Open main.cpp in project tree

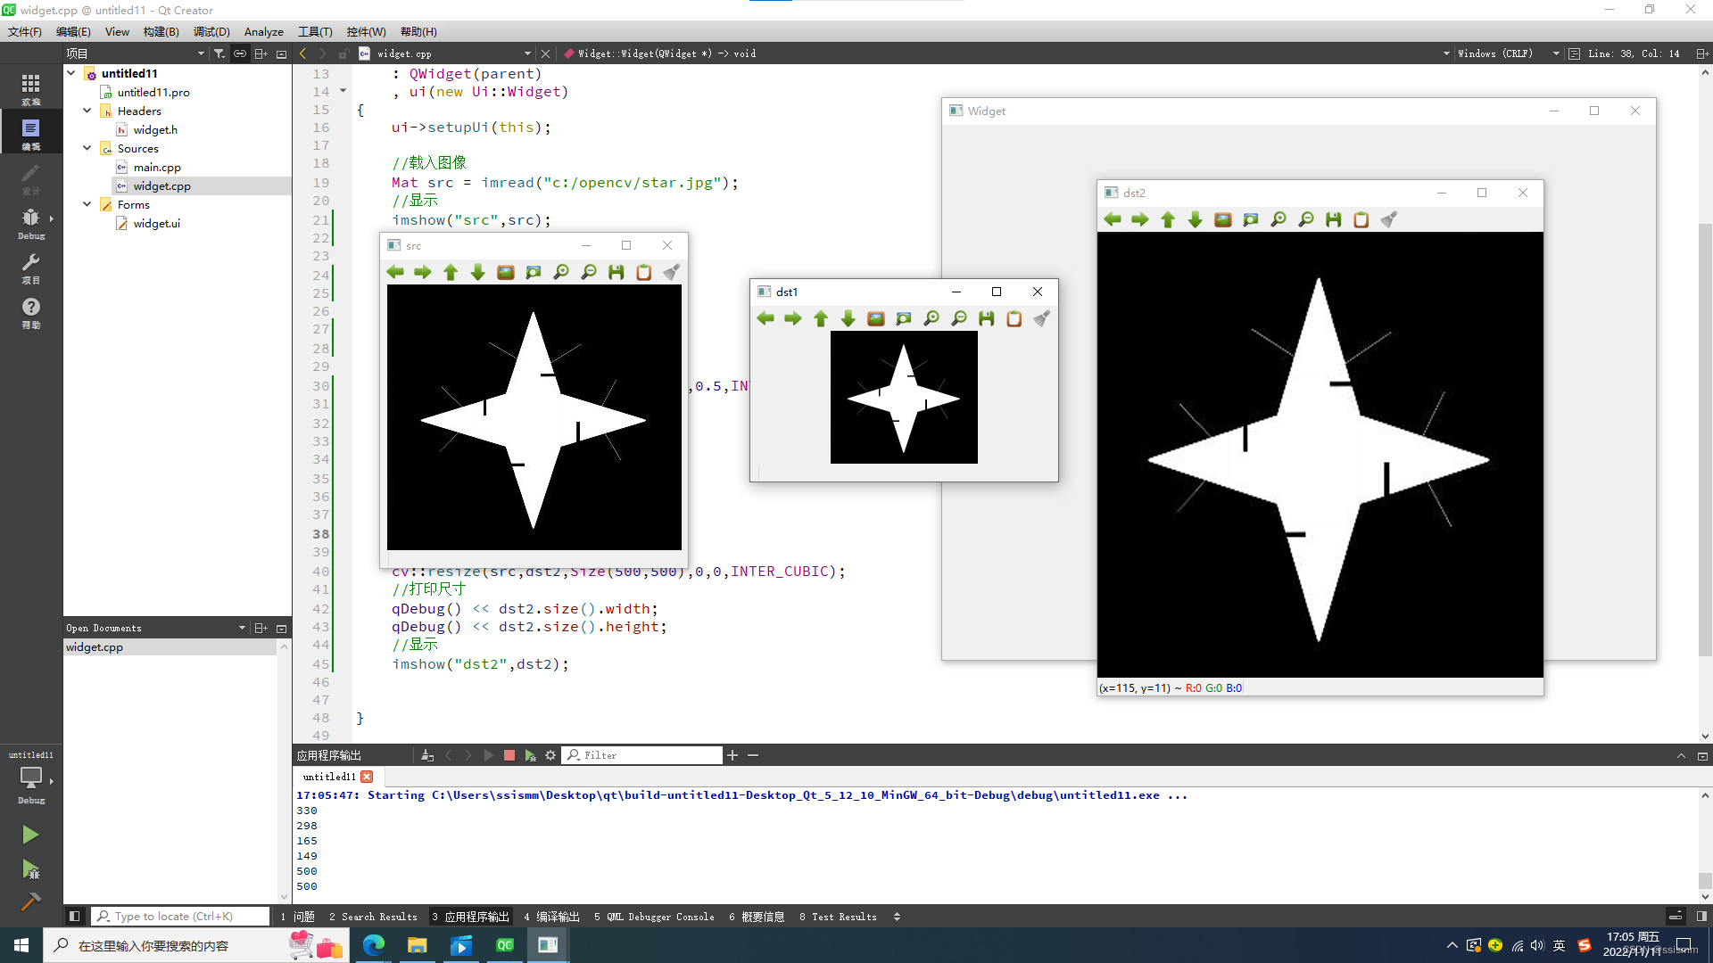tap(157, 168)
